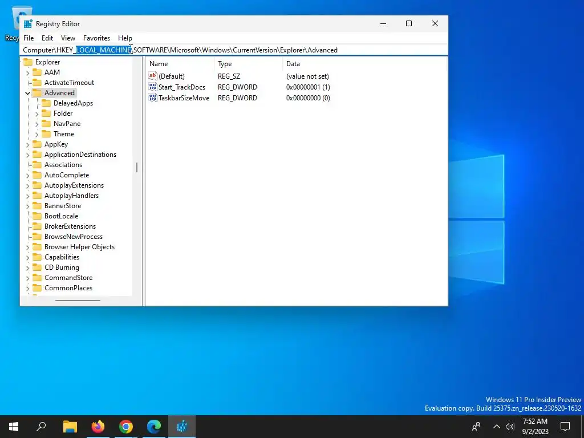Click the tree pane vertical scrollbar thumb
The height and width of the screenshot is (438, 584).
coord(137,168)
